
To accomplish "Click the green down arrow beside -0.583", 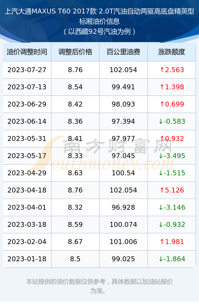I will coord(161,121).
